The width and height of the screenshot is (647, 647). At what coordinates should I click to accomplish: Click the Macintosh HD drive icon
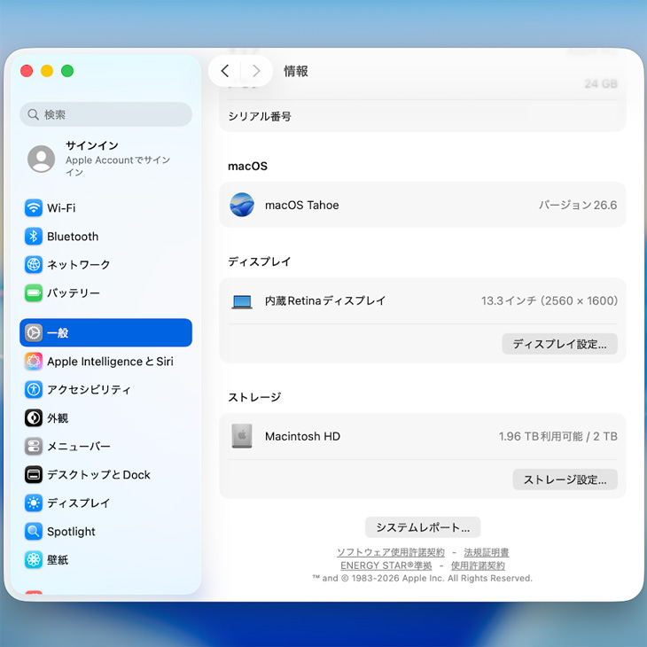(x=242, y=436)
